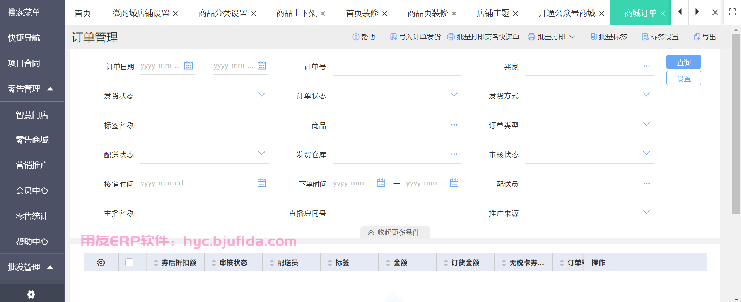This screenshot has width=741, height=302.
Task: Expand 审核状态 filter dropdown
Action: [x=646, y=153]
